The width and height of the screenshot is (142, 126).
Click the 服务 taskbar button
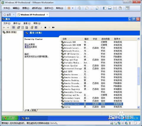tap(34, 118)
